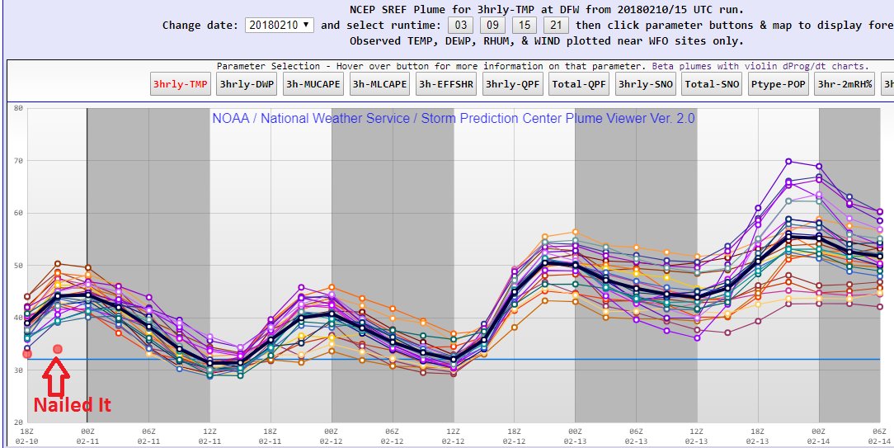Select runtime 09
894x448 pixels.
pos(494,25)
